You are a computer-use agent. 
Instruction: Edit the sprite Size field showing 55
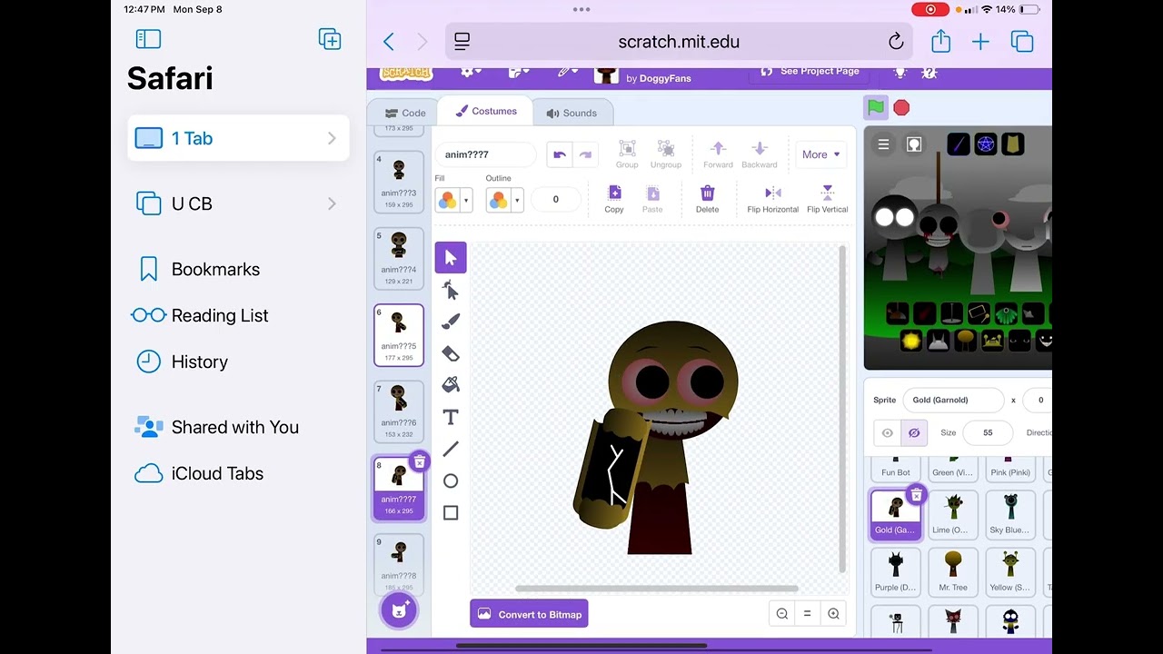click(x=988, y=433)
